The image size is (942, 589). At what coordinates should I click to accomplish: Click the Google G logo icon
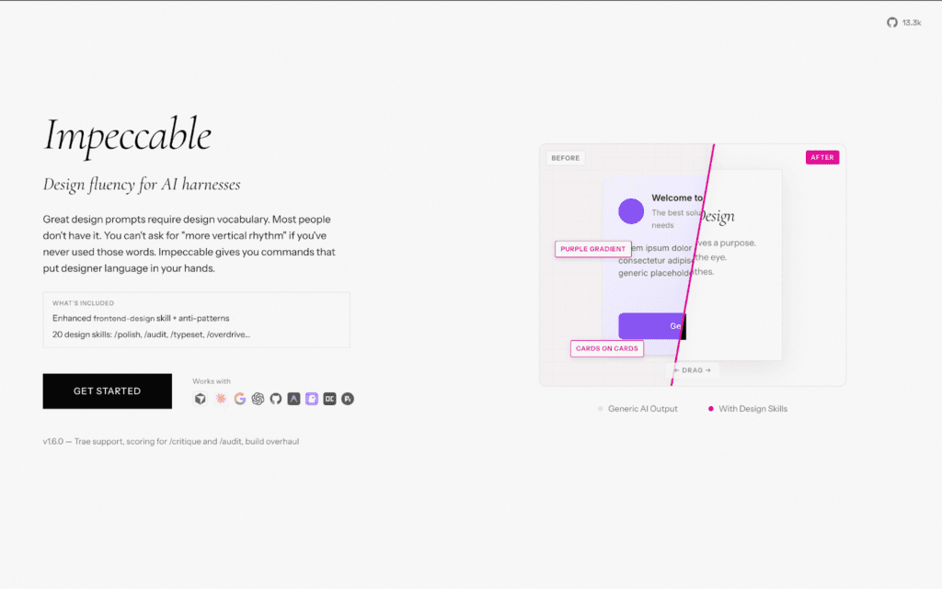240,399
